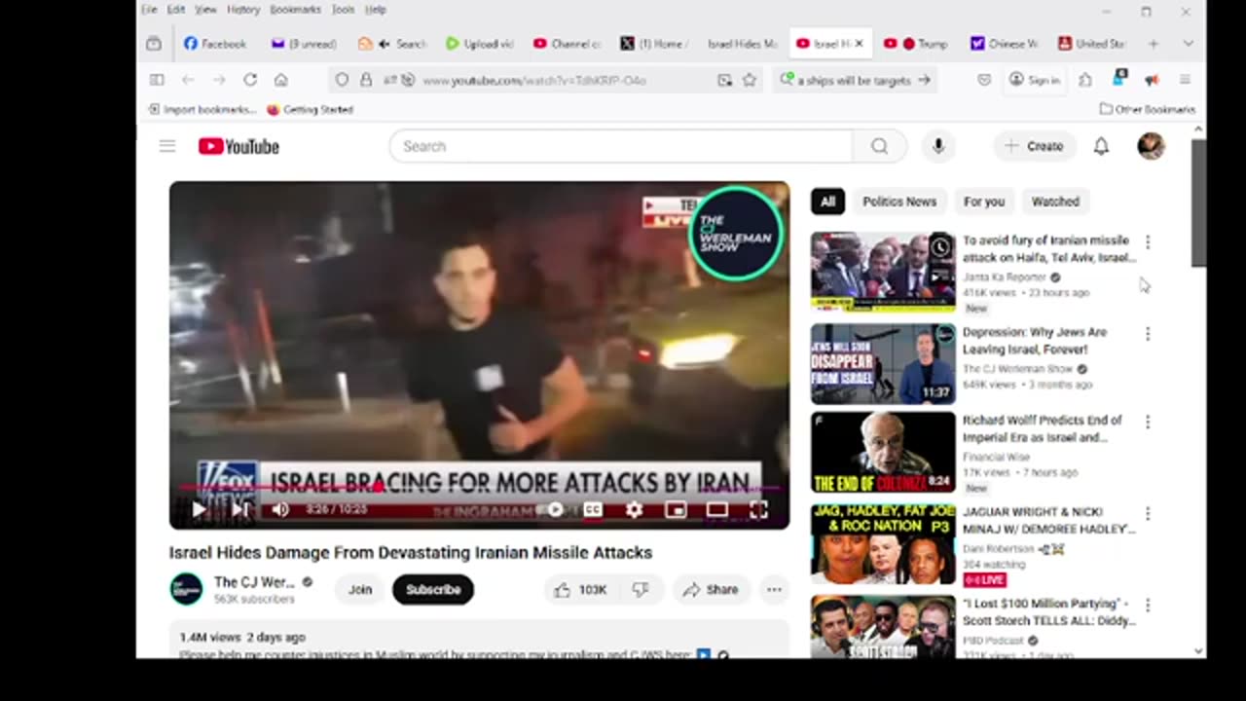Subscribe to The CJ Werleman channel

click(x=433, y=589)
